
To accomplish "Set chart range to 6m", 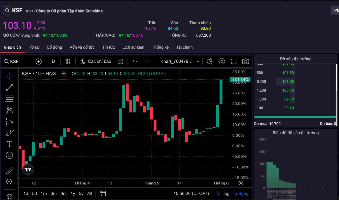I will click(64, 194).
